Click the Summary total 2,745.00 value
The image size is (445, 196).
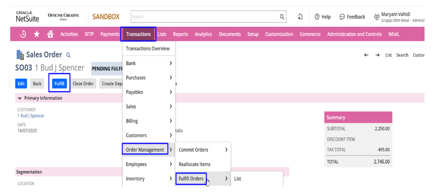pyautogui.click(x=381, y=162)
